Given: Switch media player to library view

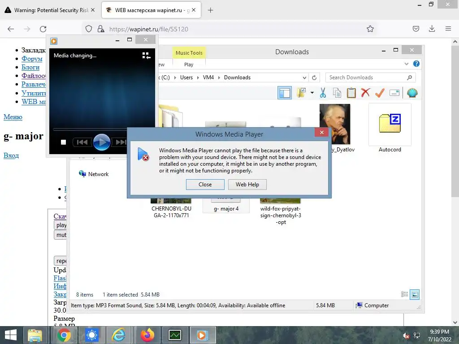Looking at the screenshot, I should point(146,56).
